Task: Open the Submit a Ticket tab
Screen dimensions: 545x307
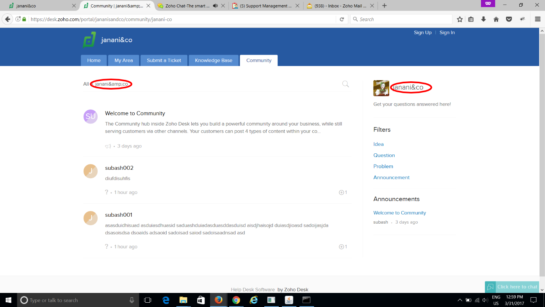Action: tap(164, 60)
